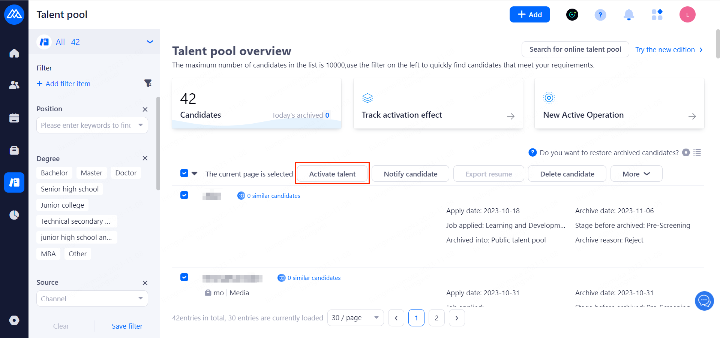Toggle restore archived candidates switch
Screen dimensions: 720x338
pyautogui.click(x=686, y=153)
